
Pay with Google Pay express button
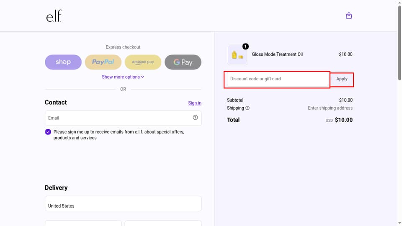coord(183,62)
